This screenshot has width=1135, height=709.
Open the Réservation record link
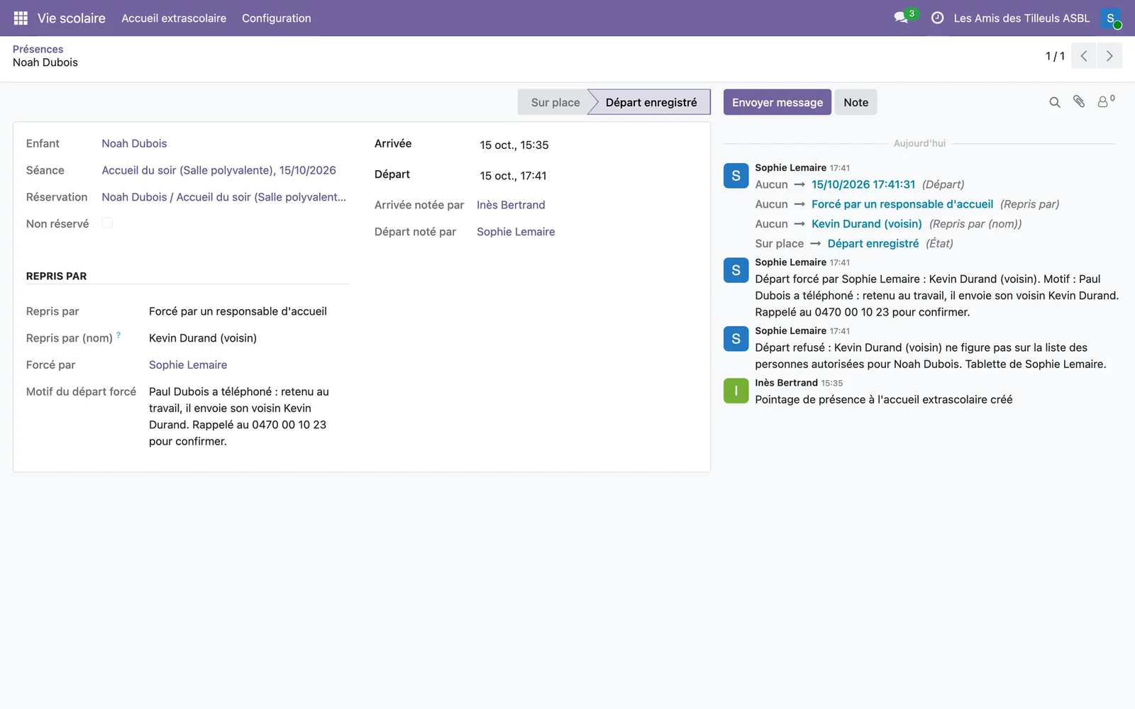224,197
